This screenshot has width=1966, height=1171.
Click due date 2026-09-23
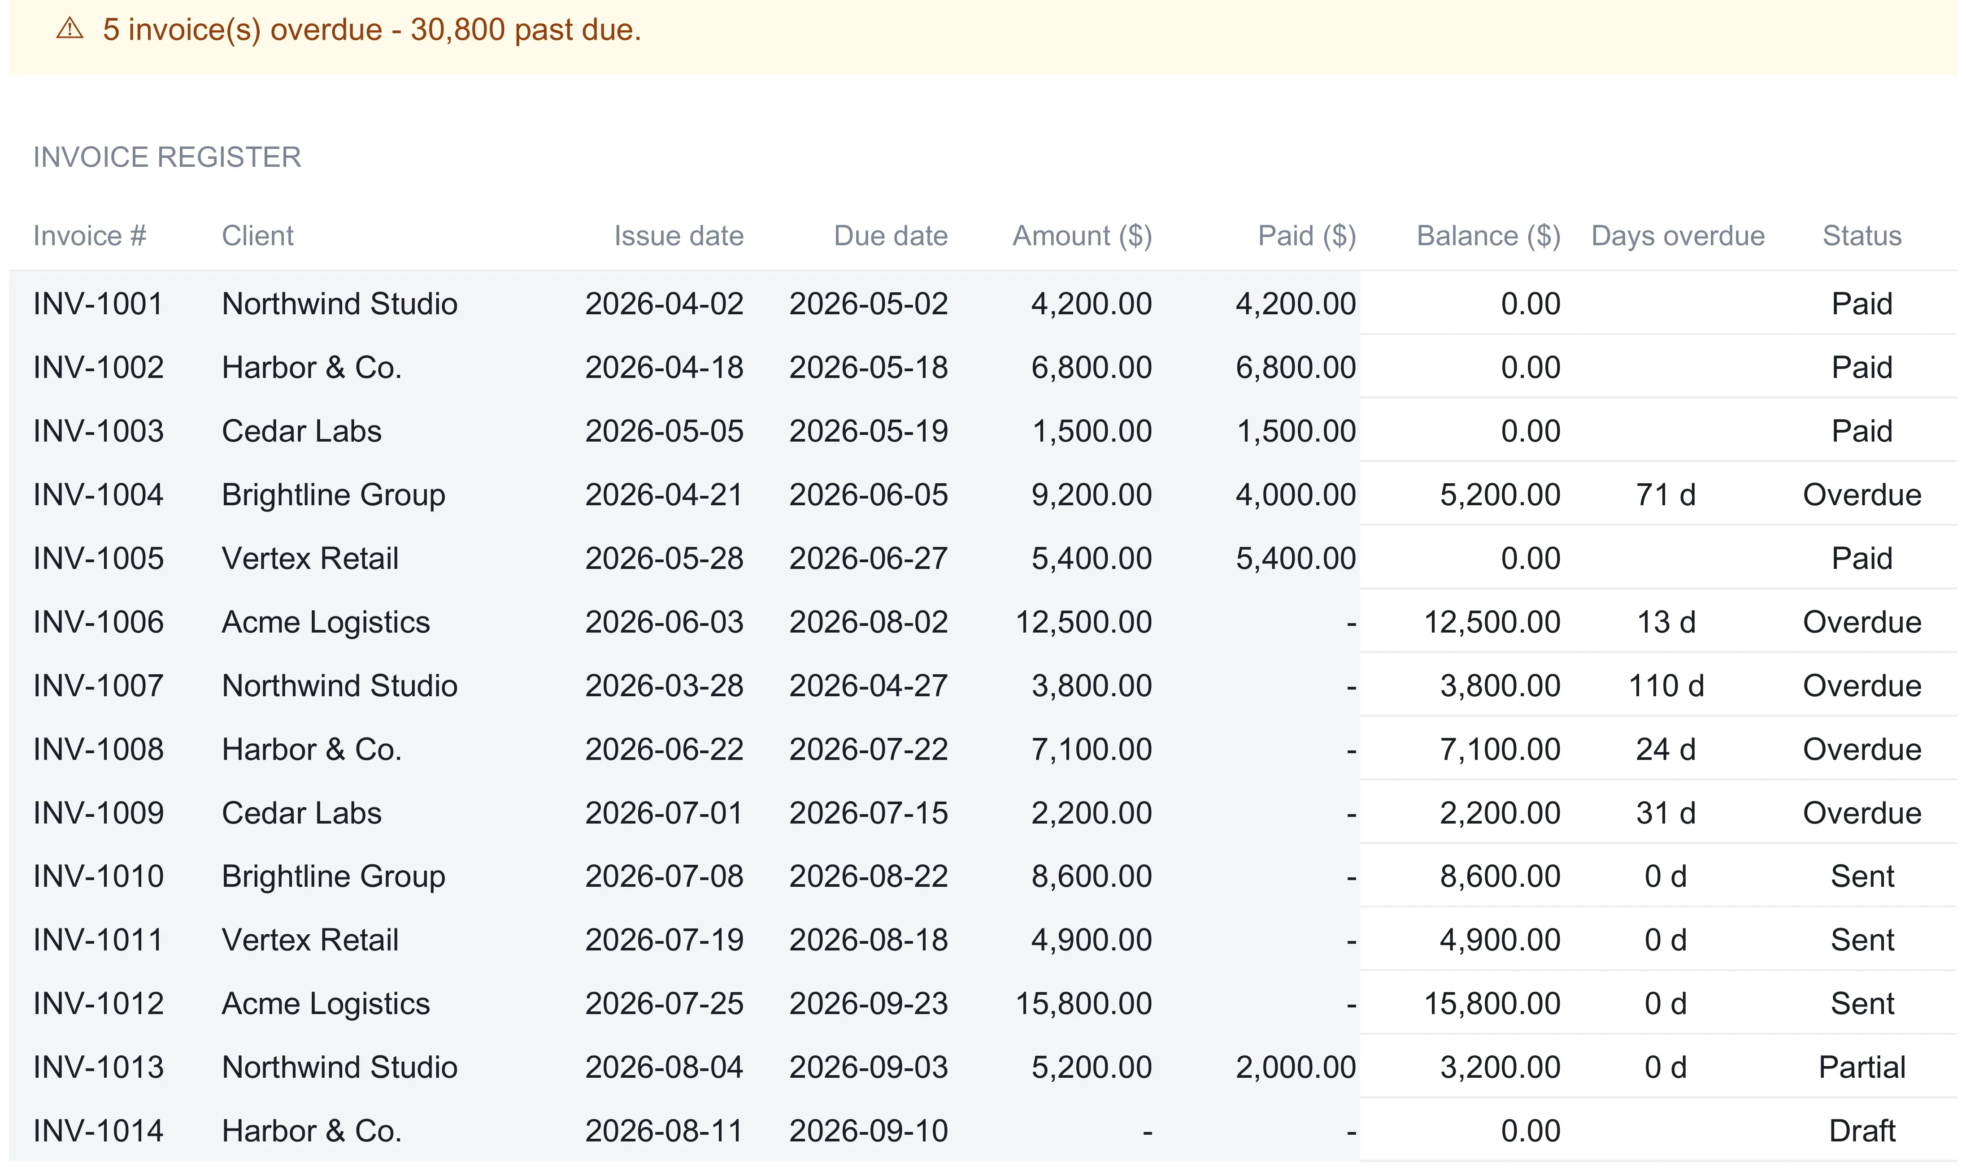868,1004
